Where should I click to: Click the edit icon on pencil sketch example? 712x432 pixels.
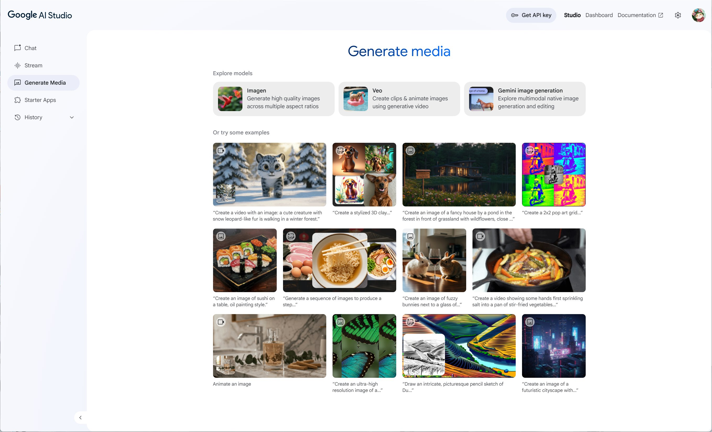point(410,322)
